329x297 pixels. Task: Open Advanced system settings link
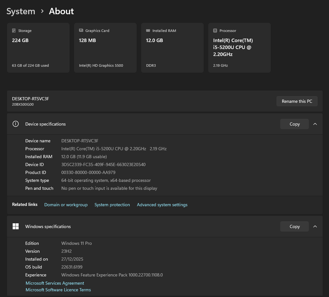click(162, 205)
